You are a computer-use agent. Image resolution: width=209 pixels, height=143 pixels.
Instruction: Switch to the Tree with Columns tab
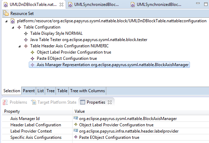click(87, 91)
